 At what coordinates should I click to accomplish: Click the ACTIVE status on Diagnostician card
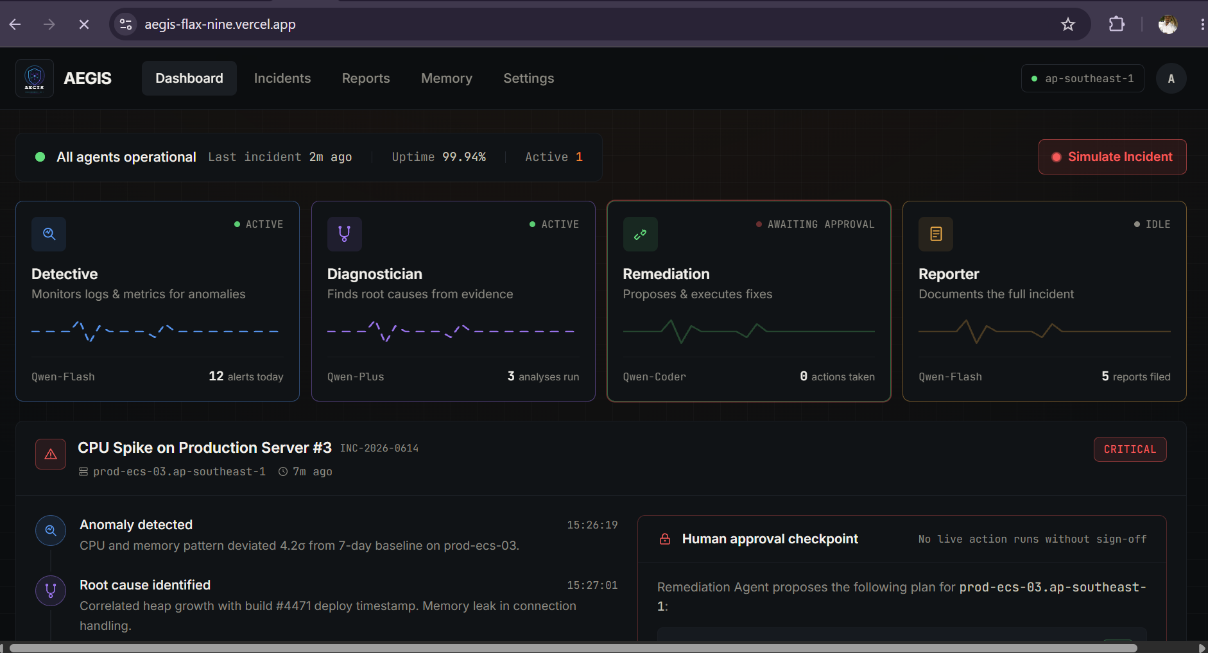coord(560,225)
